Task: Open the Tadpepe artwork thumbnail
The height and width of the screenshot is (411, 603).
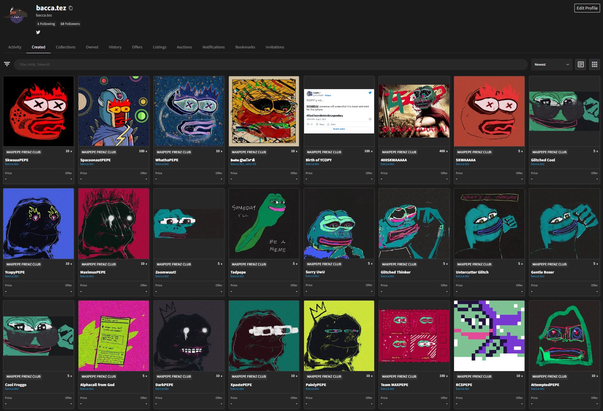Action: (264, 224)
